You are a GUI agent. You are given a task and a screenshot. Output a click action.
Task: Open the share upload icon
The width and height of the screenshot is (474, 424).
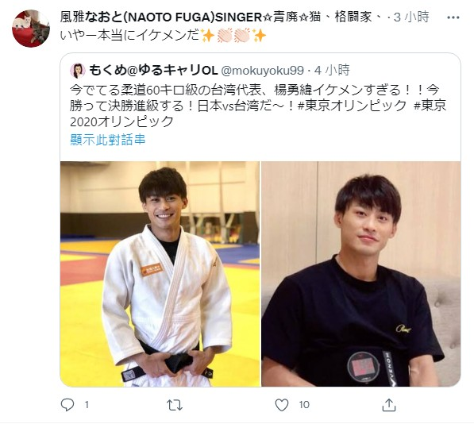click(x=389, y=405)
